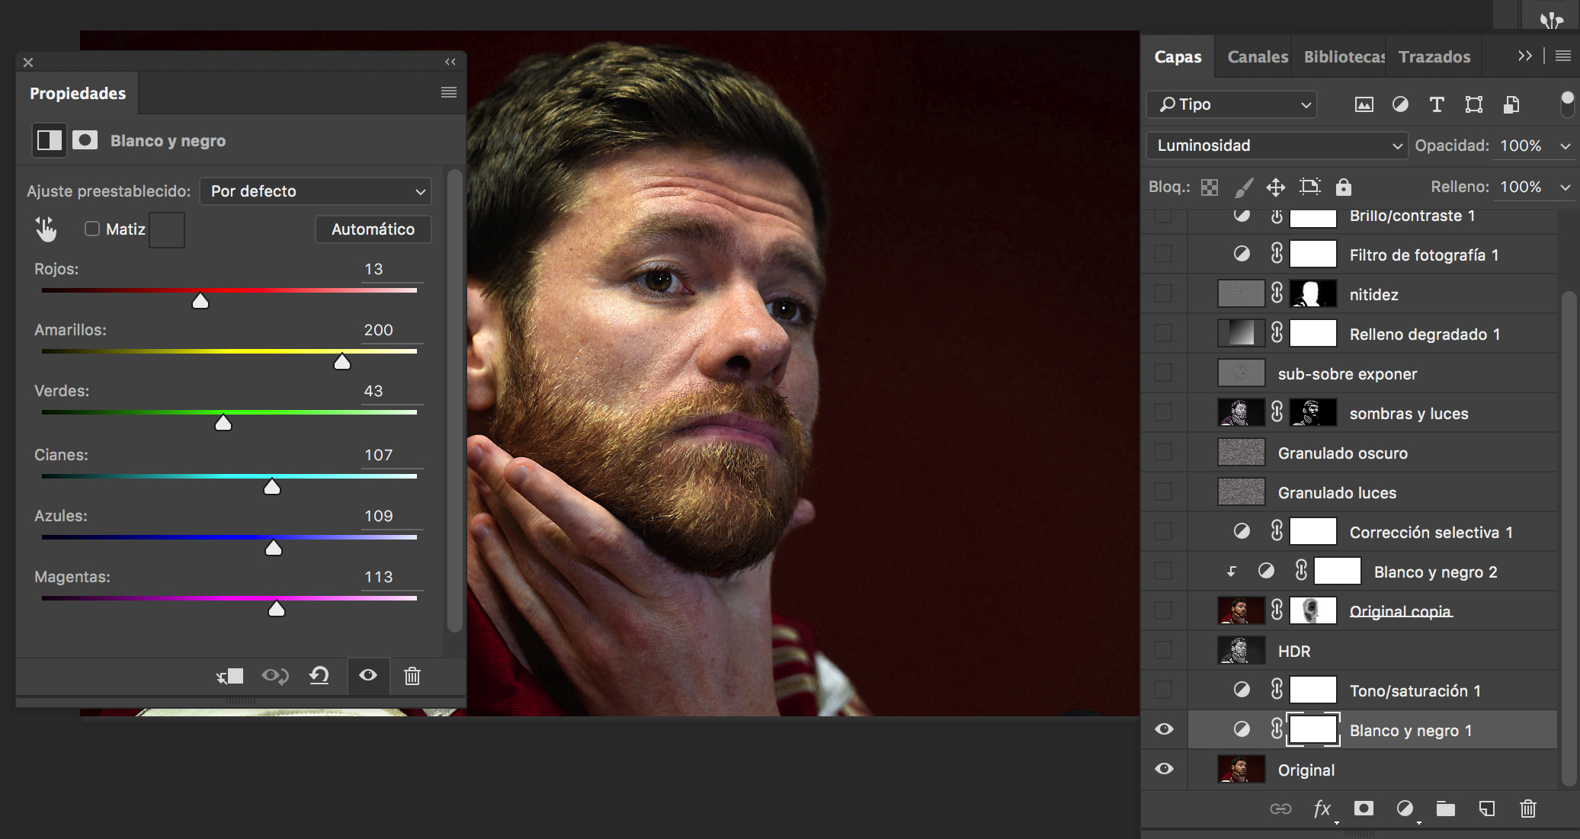Click the Amarillos slider handle
Image resolution: width=1580 pixels, height=839 pixels.
[x=342, y=362]
